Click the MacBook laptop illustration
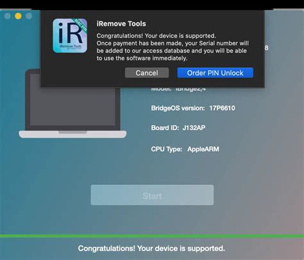 [72, 104]
